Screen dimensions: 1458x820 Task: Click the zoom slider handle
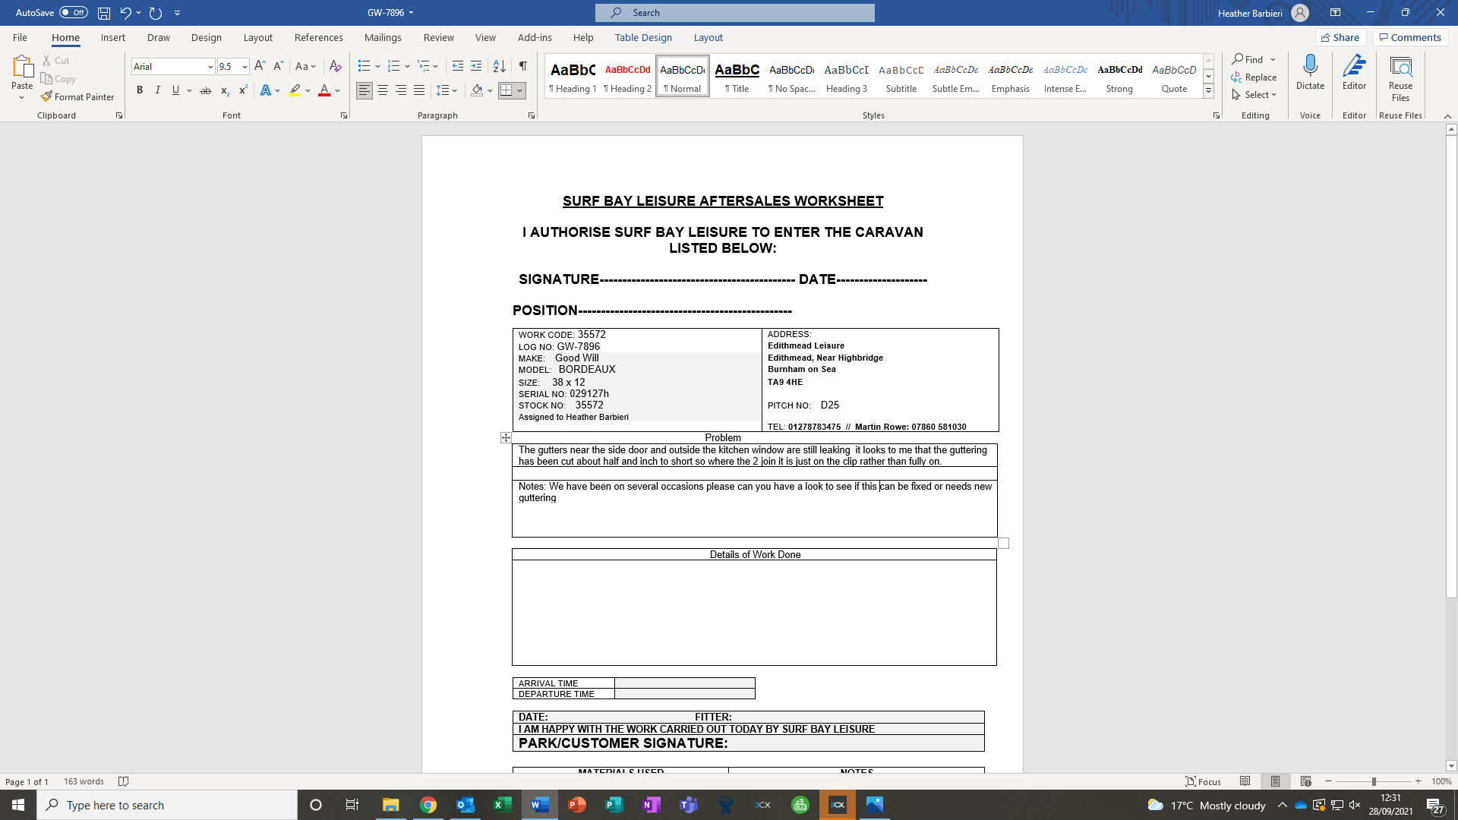(1374, 781)
